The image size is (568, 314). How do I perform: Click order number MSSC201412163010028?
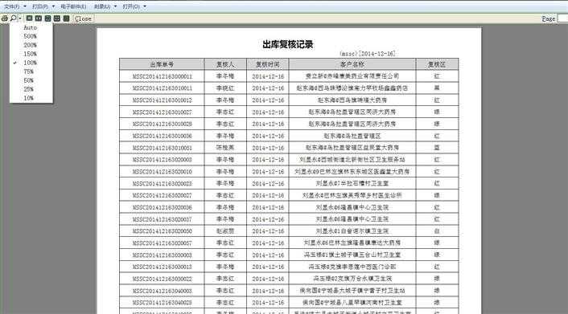tap(163, 124)
